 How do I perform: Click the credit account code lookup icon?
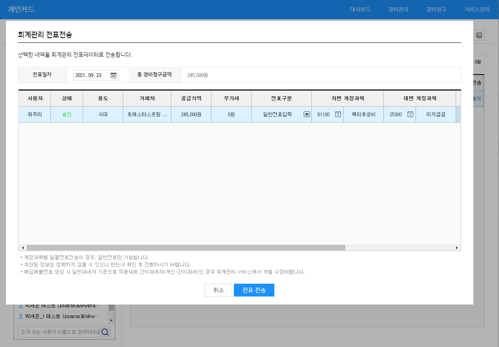[x=410, y=114]
